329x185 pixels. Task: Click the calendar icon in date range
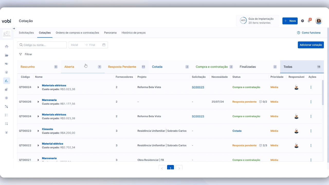click(x=104, y=45)
